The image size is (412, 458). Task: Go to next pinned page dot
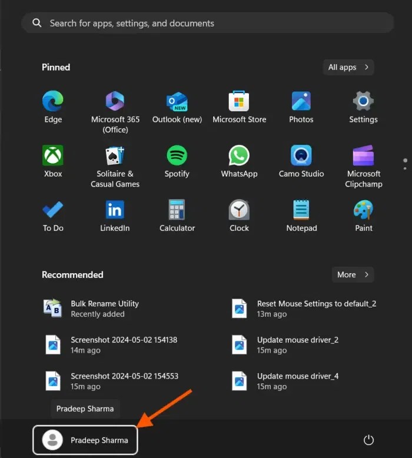[405, 168]
